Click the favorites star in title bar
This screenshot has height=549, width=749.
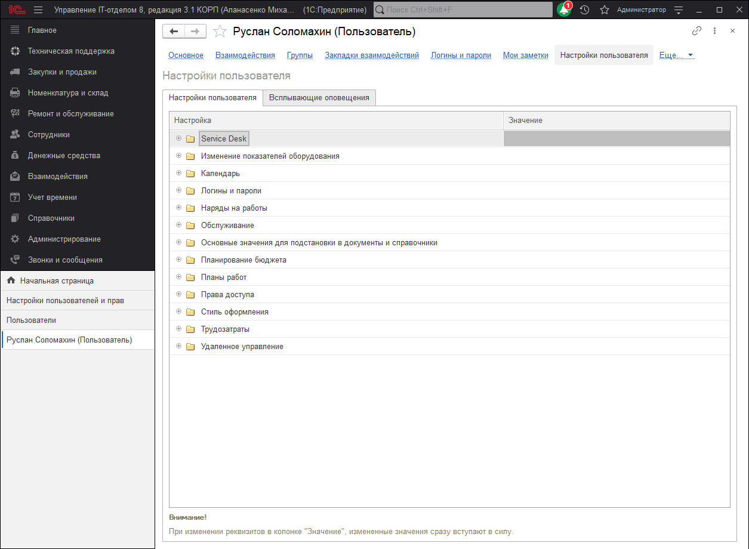coord(604,10)
